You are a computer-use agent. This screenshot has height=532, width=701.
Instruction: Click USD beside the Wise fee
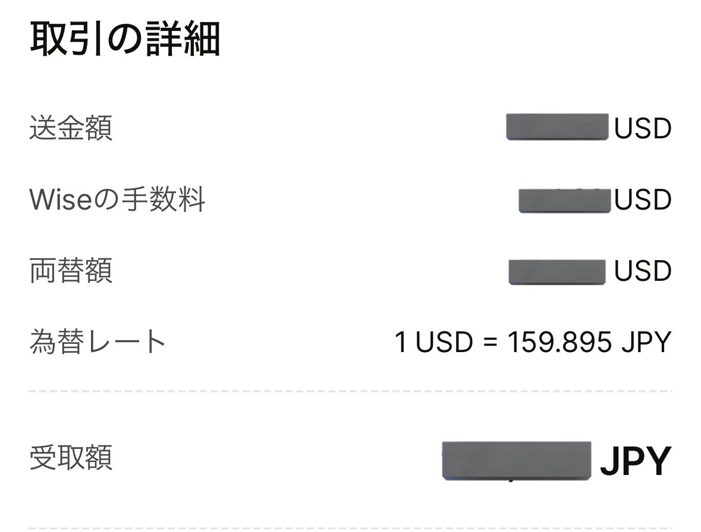[x=643, y=200]
